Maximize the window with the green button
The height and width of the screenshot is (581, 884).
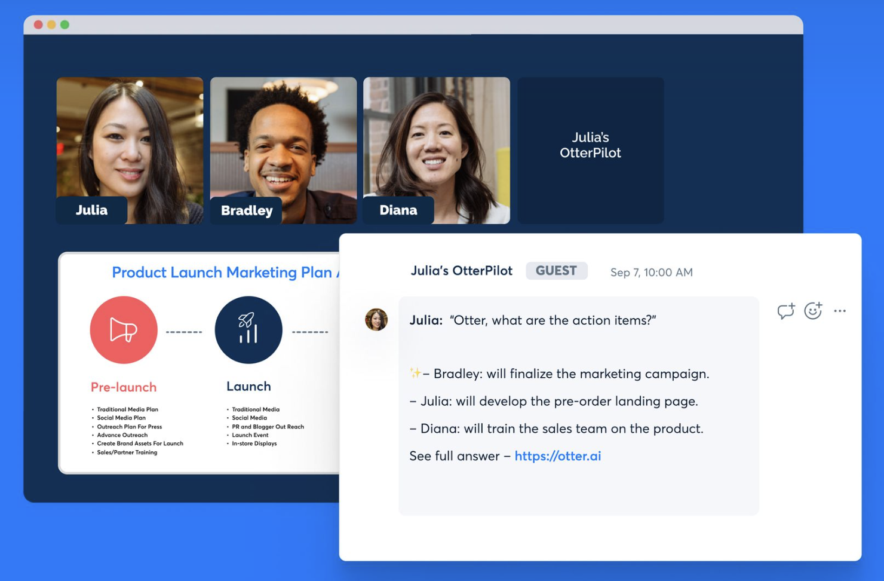point(65,25)
